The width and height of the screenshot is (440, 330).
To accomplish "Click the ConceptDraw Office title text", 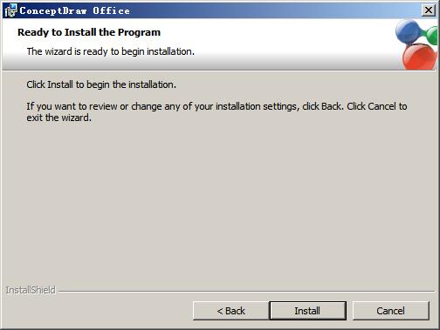I will pyautogui.click(x=74, y=10).
